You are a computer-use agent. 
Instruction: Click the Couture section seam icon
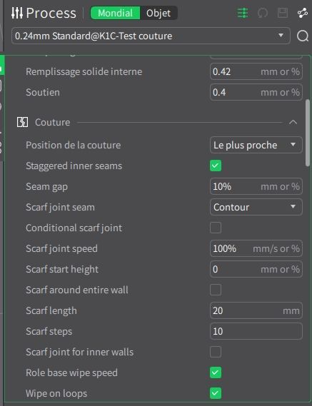click(x=23, y=122)
